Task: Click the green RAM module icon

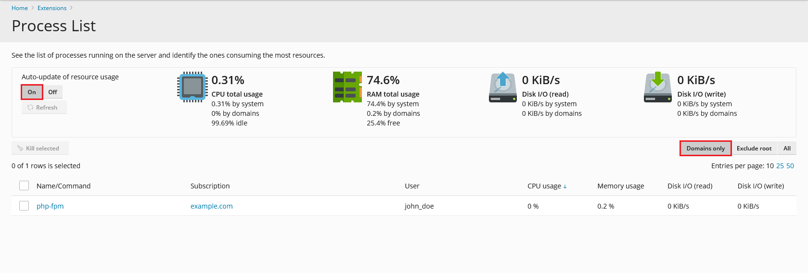Action: (x=347, y=87)
